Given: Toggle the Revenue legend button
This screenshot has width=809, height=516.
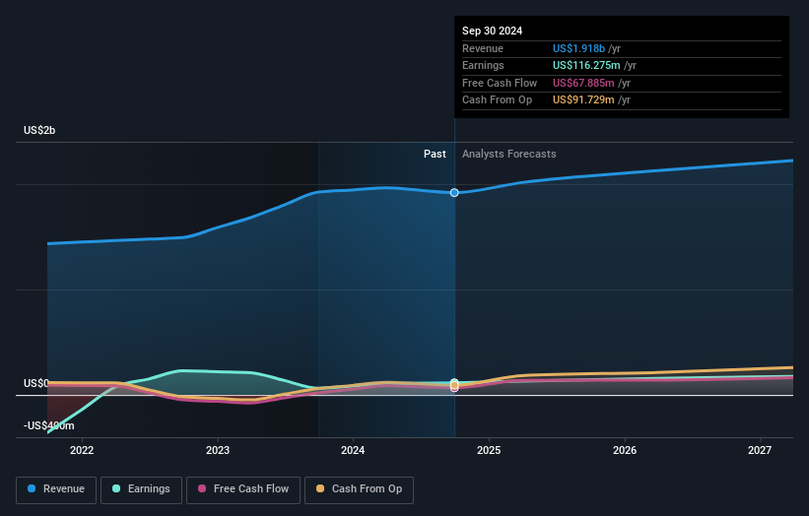Looking at the screenshot, I should pos(56,489).
